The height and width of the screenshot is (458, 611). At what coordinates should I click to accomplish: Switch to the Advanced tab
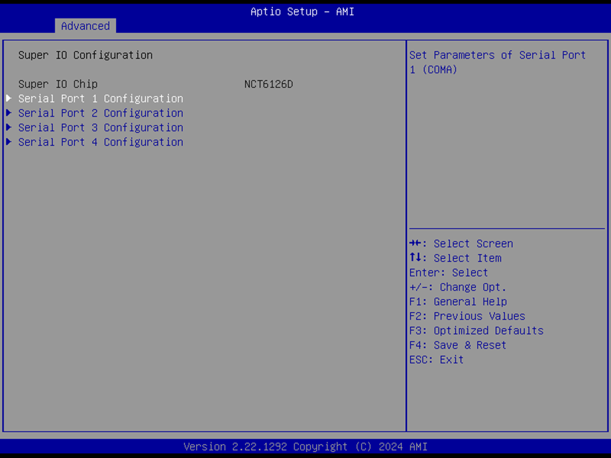[85, 26]
